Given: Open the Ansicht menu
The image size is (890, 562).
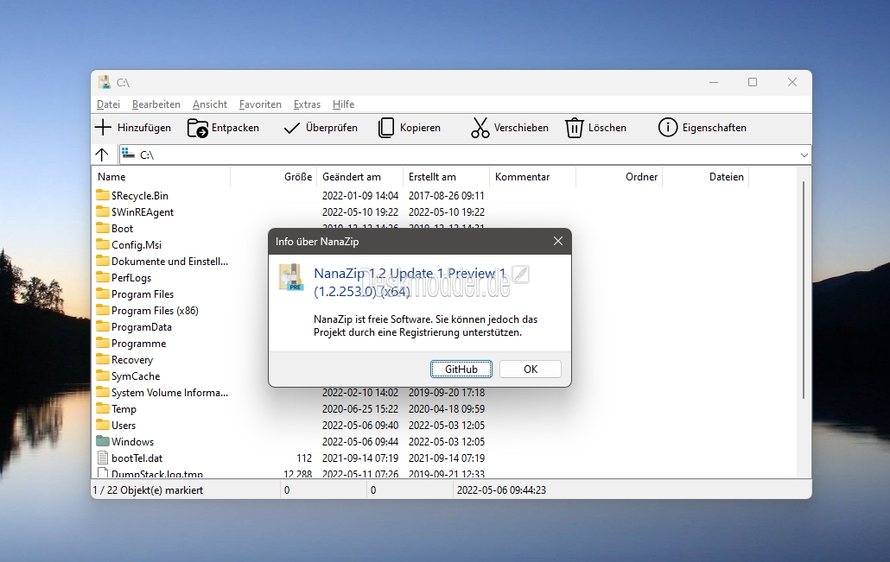Looking at the screenshot, I should 209,104.
